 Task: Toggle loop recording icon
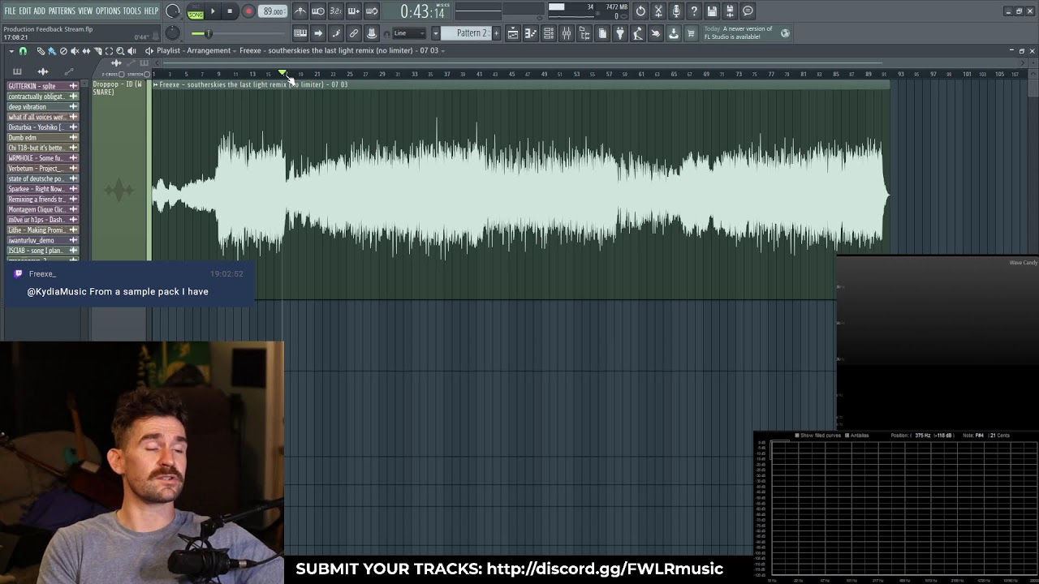click(x=372, y=11)
